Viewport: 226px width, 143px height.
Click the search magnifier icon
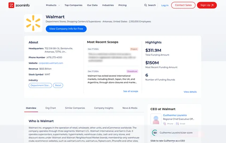[146, 5]
